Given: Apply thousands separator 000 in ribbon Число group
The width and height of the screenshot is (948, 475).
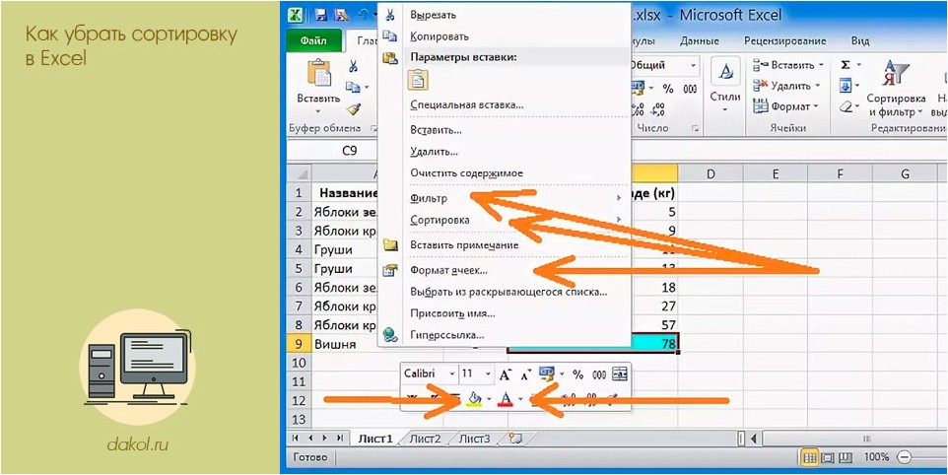Looking at the screenshot, I should (690, 89).
